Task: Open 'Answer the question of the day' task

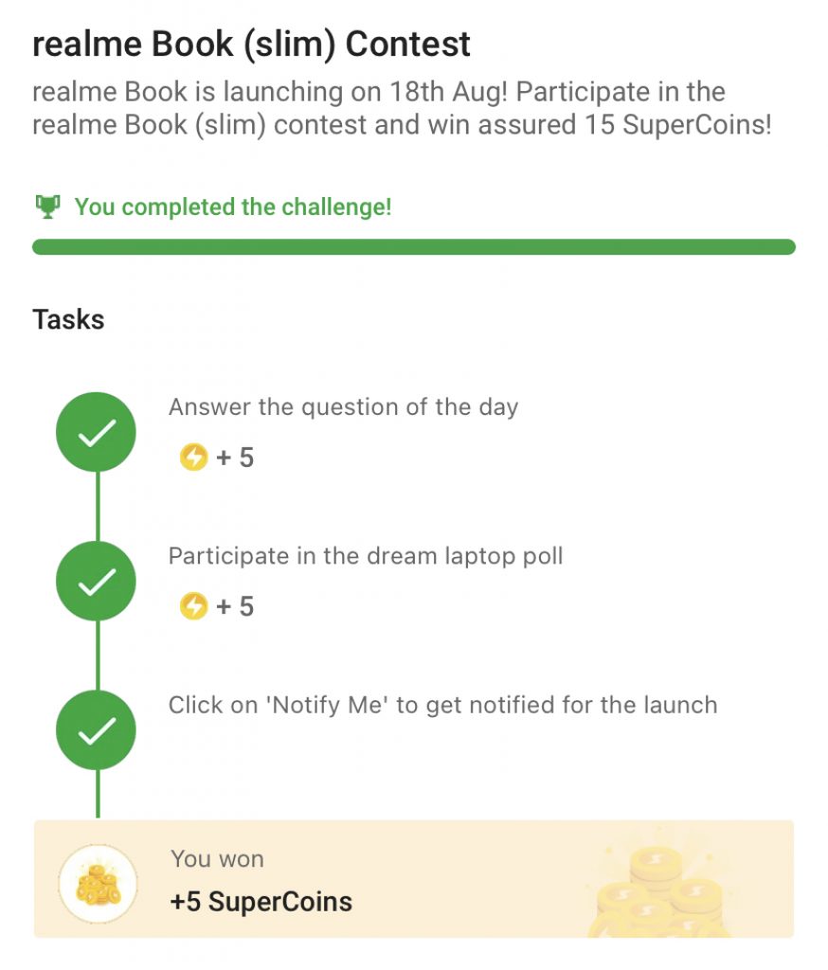Action: tap(343, 407)
